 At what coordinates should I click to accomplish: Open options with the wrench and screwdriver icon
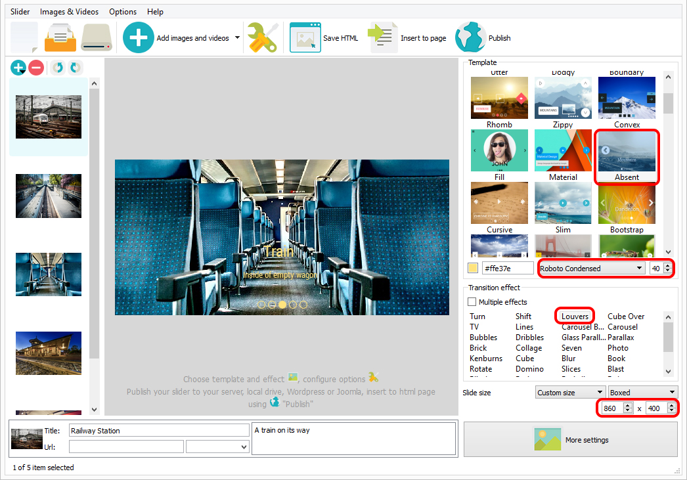pos(263,37)
